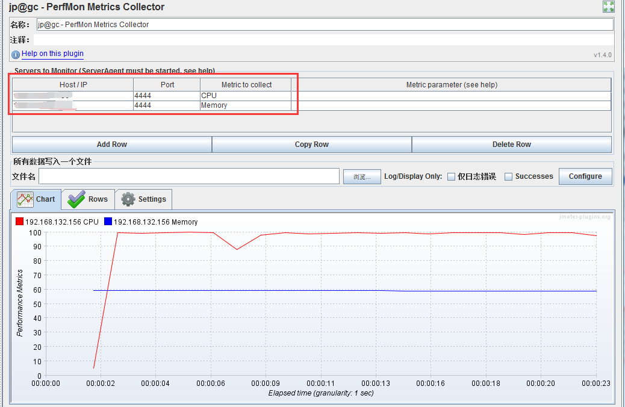Toggle the Successes checkbox
Image resolution: width=625 pixels, height=407 pixels.
click(x=509, y=176)
